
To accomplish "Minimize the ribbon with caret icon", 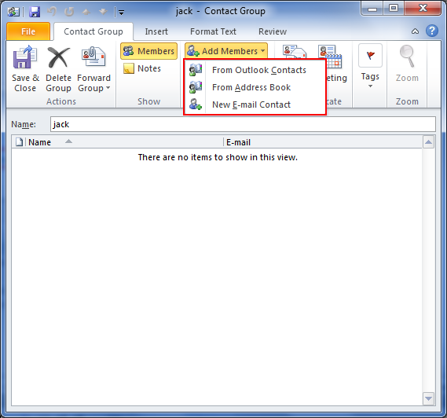I will click(x=415, y=31).
